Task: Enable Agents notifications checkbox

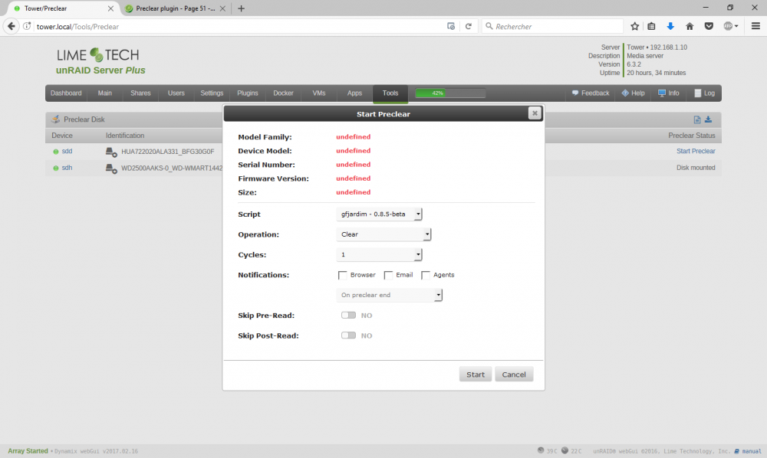Action: 426,276
